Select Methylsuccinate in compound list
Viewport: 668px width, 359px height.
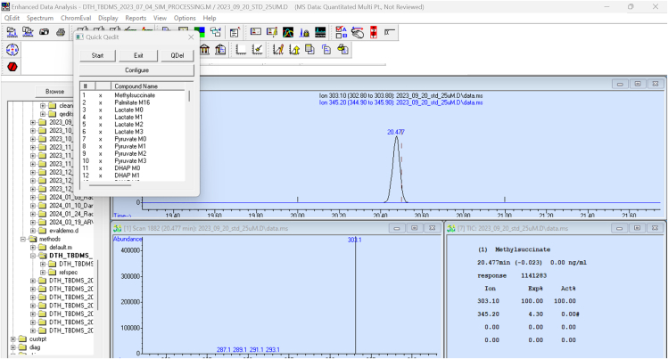[135, 95]
